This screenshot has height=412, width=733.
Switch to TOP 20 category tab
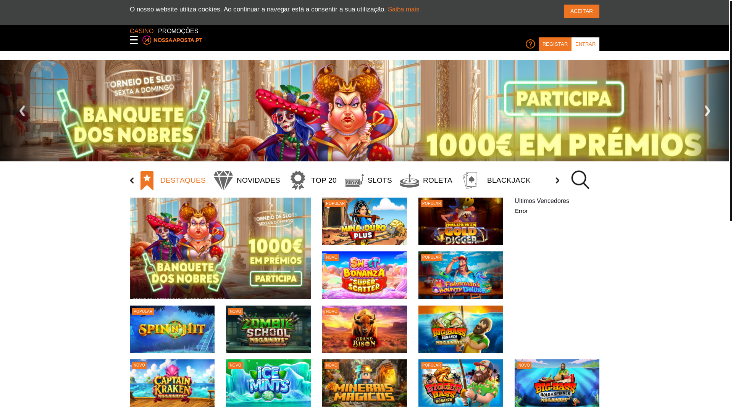click(x=324, y=180)
